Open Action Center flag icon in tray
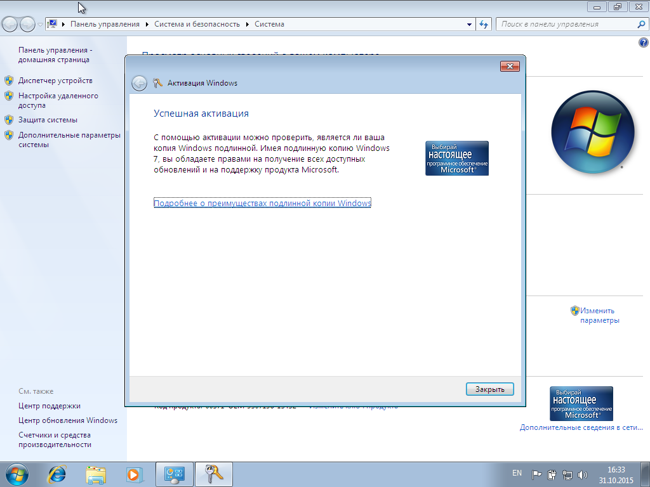 click(536, 474)
